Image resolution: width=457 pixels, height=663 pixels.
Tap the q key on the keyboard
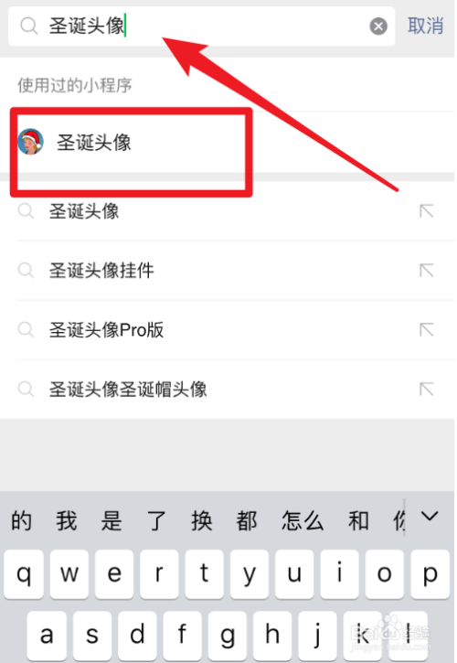[24, 573]
